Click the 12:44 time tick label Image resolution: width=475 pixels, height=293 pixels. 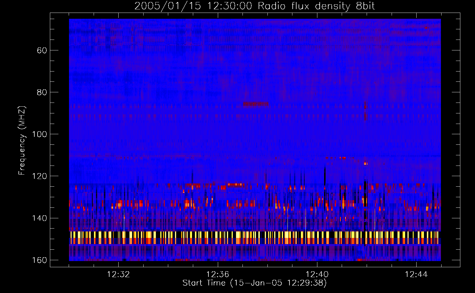416,275
